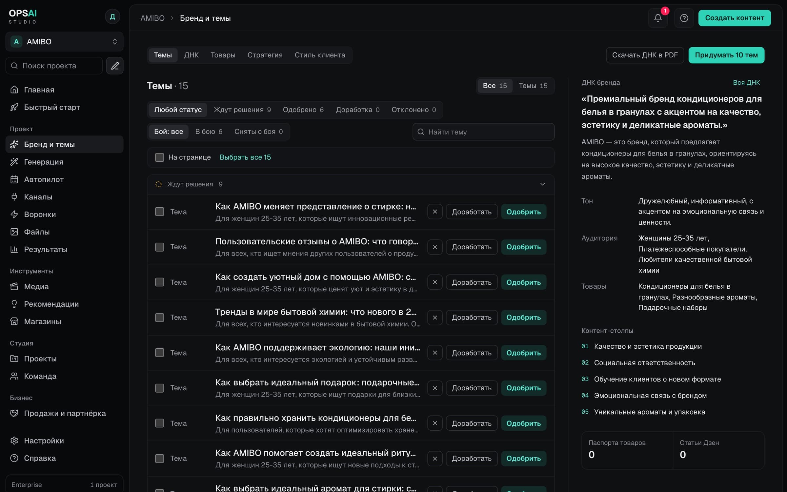This screenshot has width=787, height=492.
Task: Click 'Скачать ДНК в PDF' button
Action: point(645,55)
